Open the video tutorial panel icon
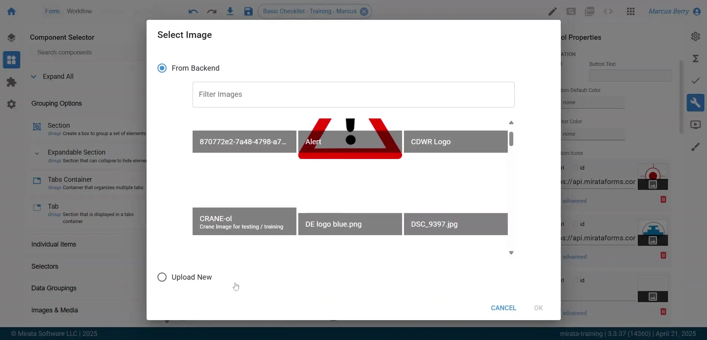The height and width of the screenshot is (340, 707). 696,124
